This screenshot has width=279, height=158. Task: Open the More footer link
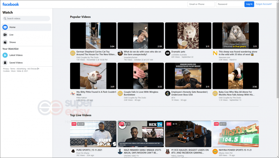(13, 71)
